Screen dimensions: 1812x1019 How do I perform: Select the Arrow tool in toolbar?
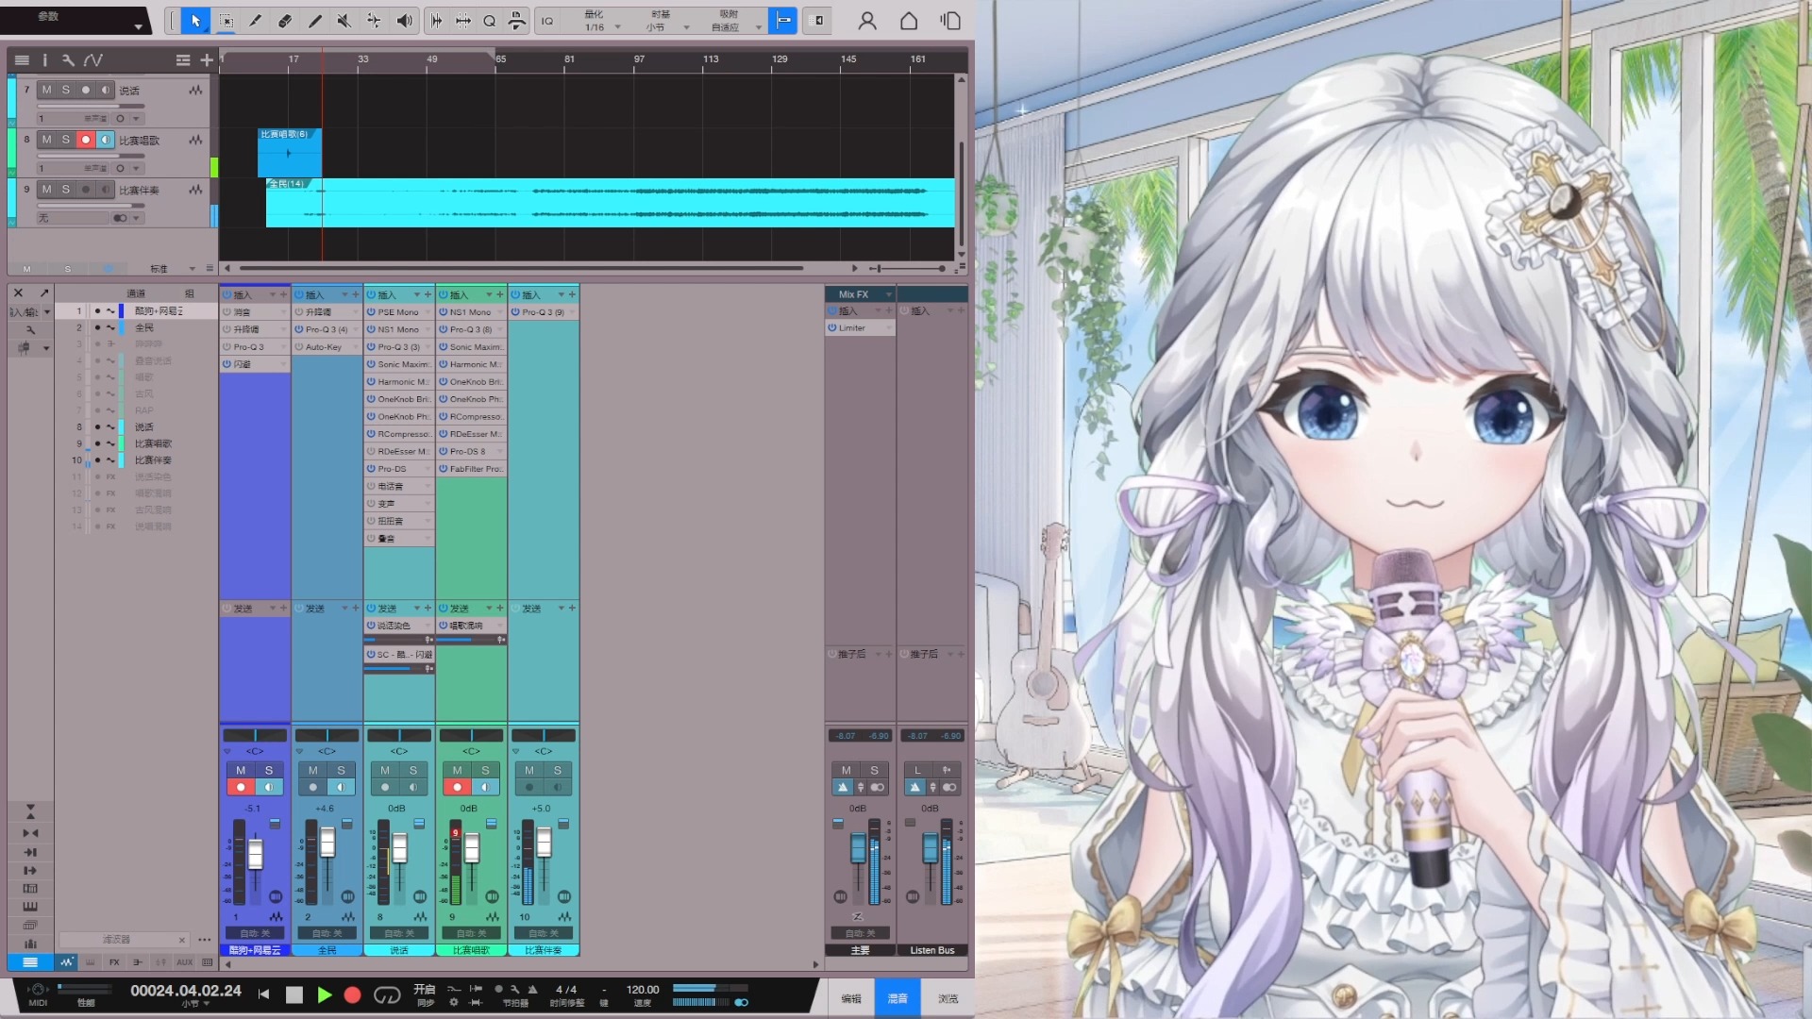click(x=195, y=21)
